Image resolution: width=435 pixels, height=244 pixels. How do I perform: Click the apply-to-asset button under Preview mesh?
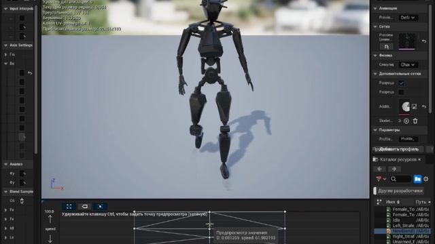point(387,47)
